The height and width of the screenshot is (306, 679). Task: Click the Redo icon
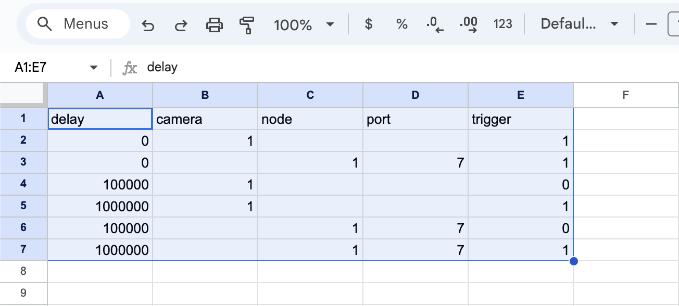click(x=181, y=24)
